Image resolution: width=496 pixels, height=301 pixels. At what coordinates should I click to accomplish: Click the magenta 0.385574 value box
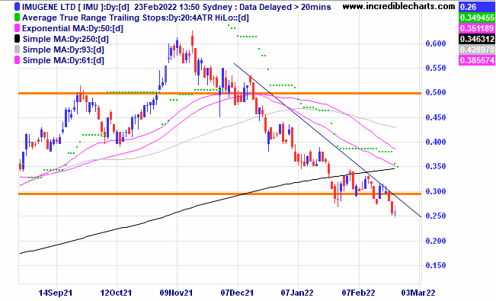click(x=476, y=60)
